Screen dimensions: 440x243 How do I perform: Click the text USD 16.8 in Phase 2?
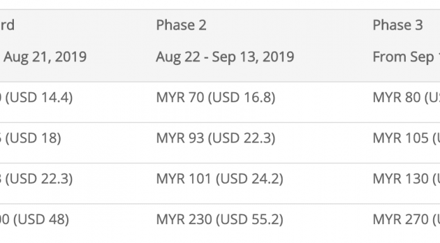point(242,98)
